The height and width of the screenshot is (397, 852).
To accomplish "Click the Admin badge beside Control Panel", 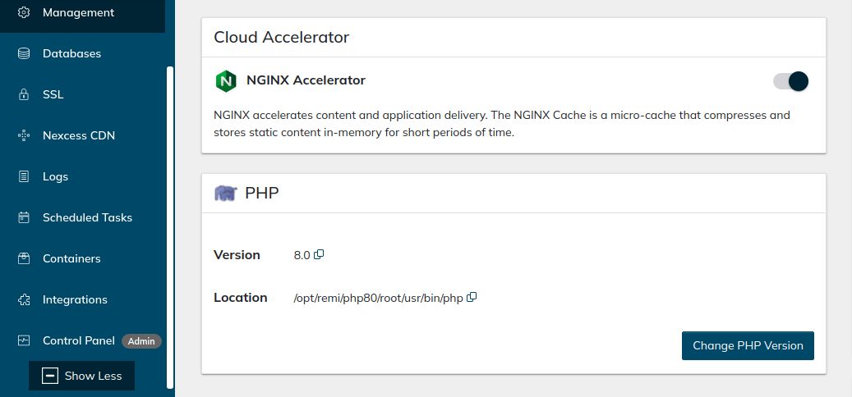I will click(x=141, y=341).
